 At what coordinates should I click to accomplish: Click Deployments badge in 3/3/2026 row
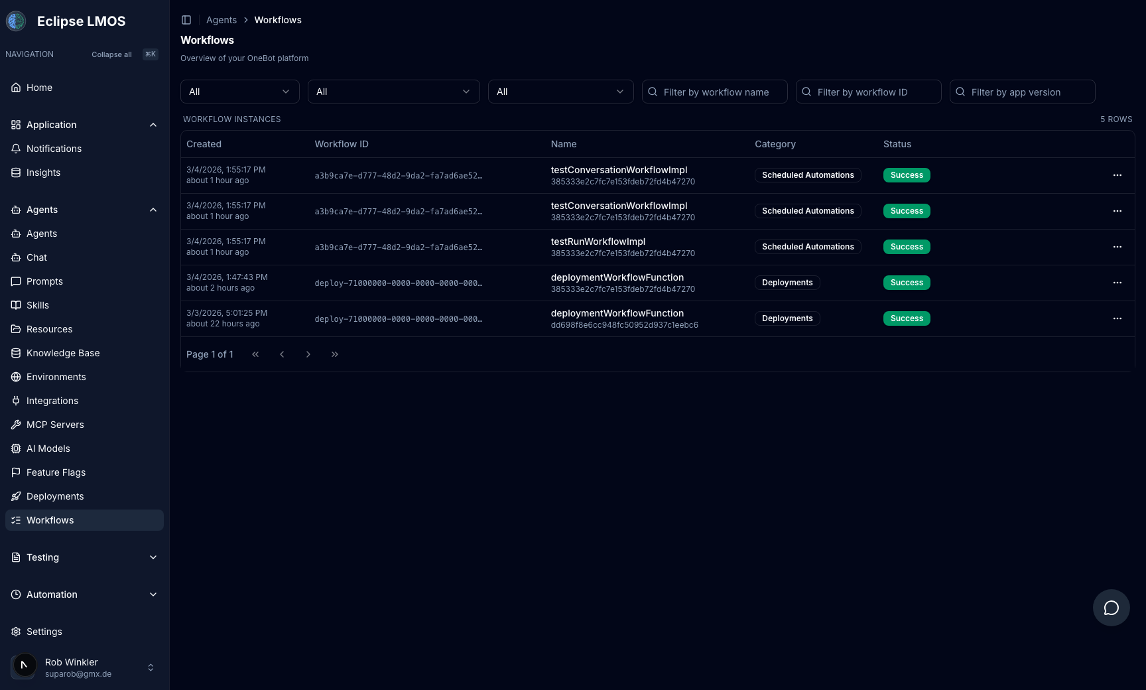pos(787,318)
